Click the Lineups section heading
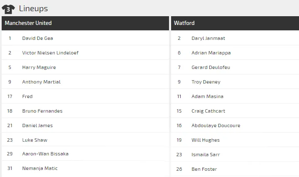Image resolution: width=299 pixels, height=177 pixels. coord(33,8)
